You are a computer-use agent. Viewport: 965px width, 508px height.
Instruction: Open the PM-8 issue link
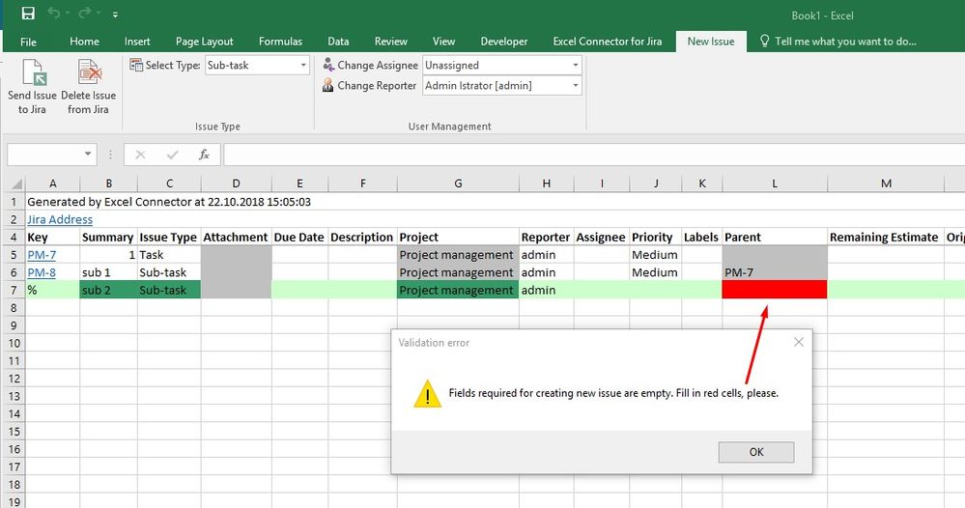(x=42, y=272)
